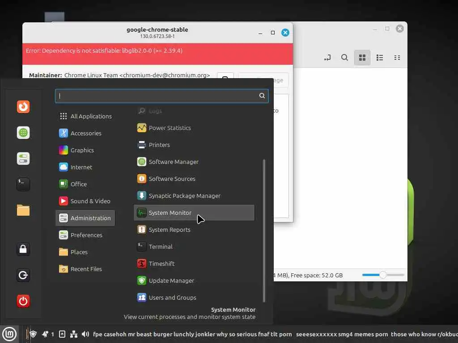The height and width of the screenshot is (343, 458).
Task: Switch file manager to icon view
Action: (362, 58)
